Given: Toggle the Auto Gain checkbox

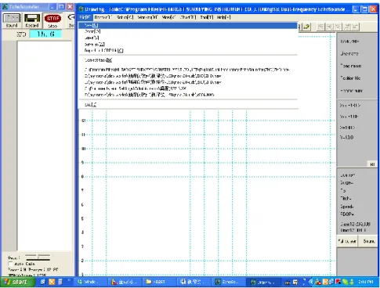Looking at the screenshot, I should (10, 264).
